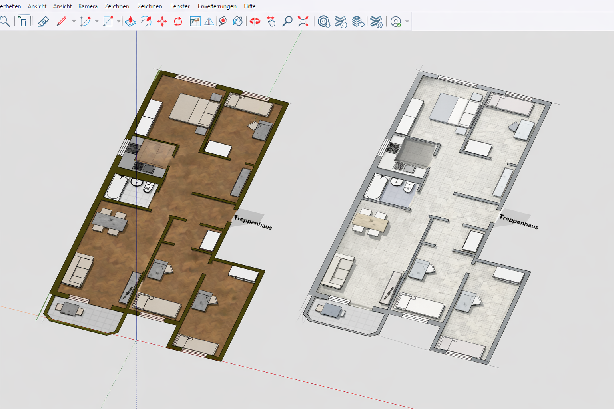This screenshot has height=409, width=614.
Task: Click Treppenhaus label on gray floor plan
Action: pyautogui.click(x=519, y=222)
